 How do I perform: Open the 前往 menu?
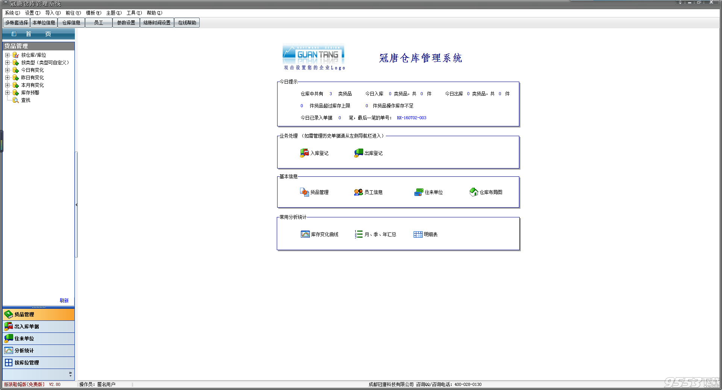tap(73, 13)
